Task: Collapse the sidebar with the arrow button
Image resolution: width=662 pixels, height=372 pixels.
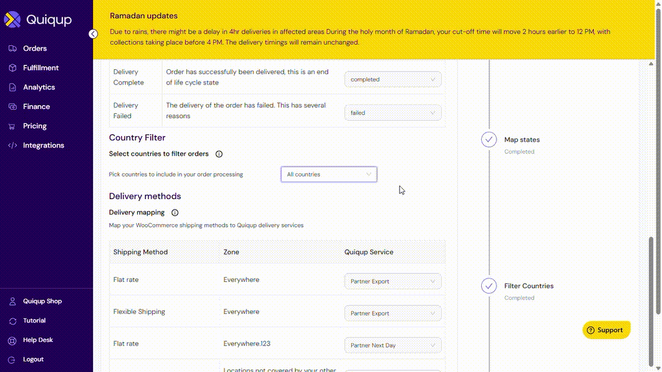Action: click(x=93, y=34)
